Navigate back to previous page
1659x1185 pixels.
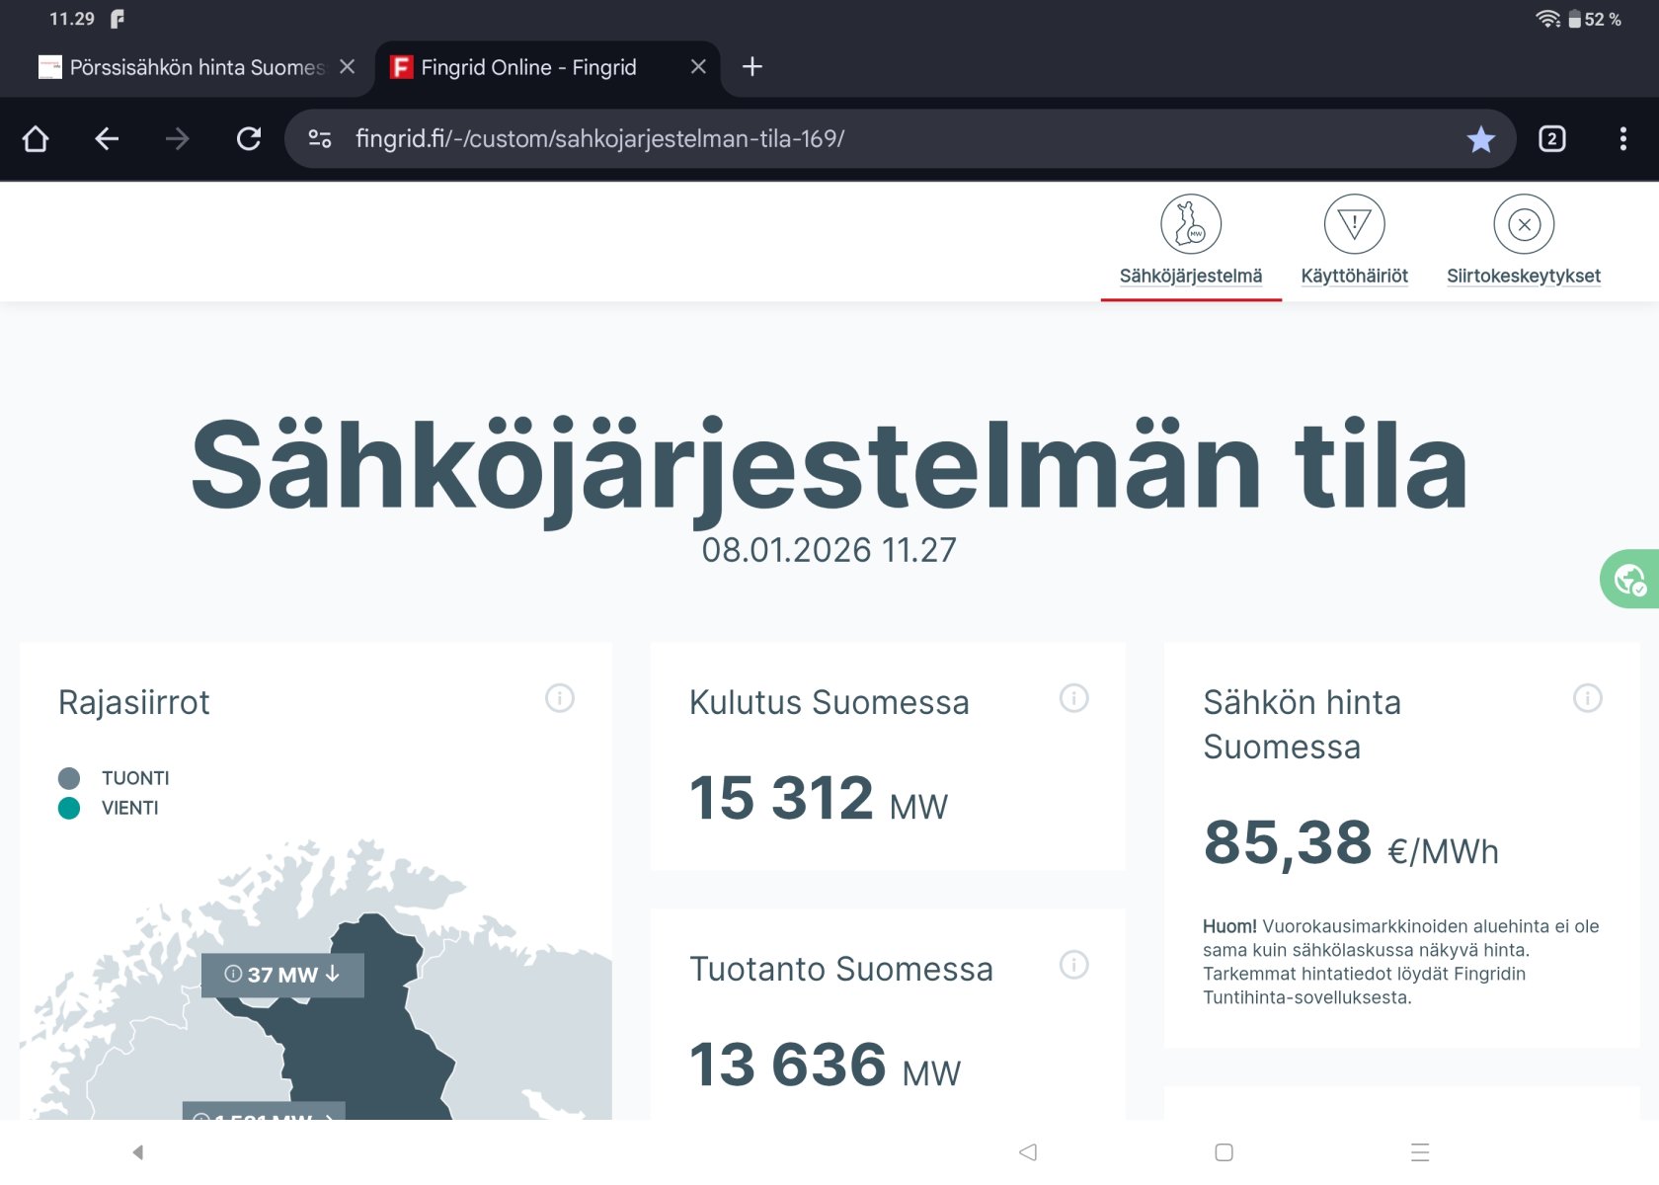tap(107, 139)
